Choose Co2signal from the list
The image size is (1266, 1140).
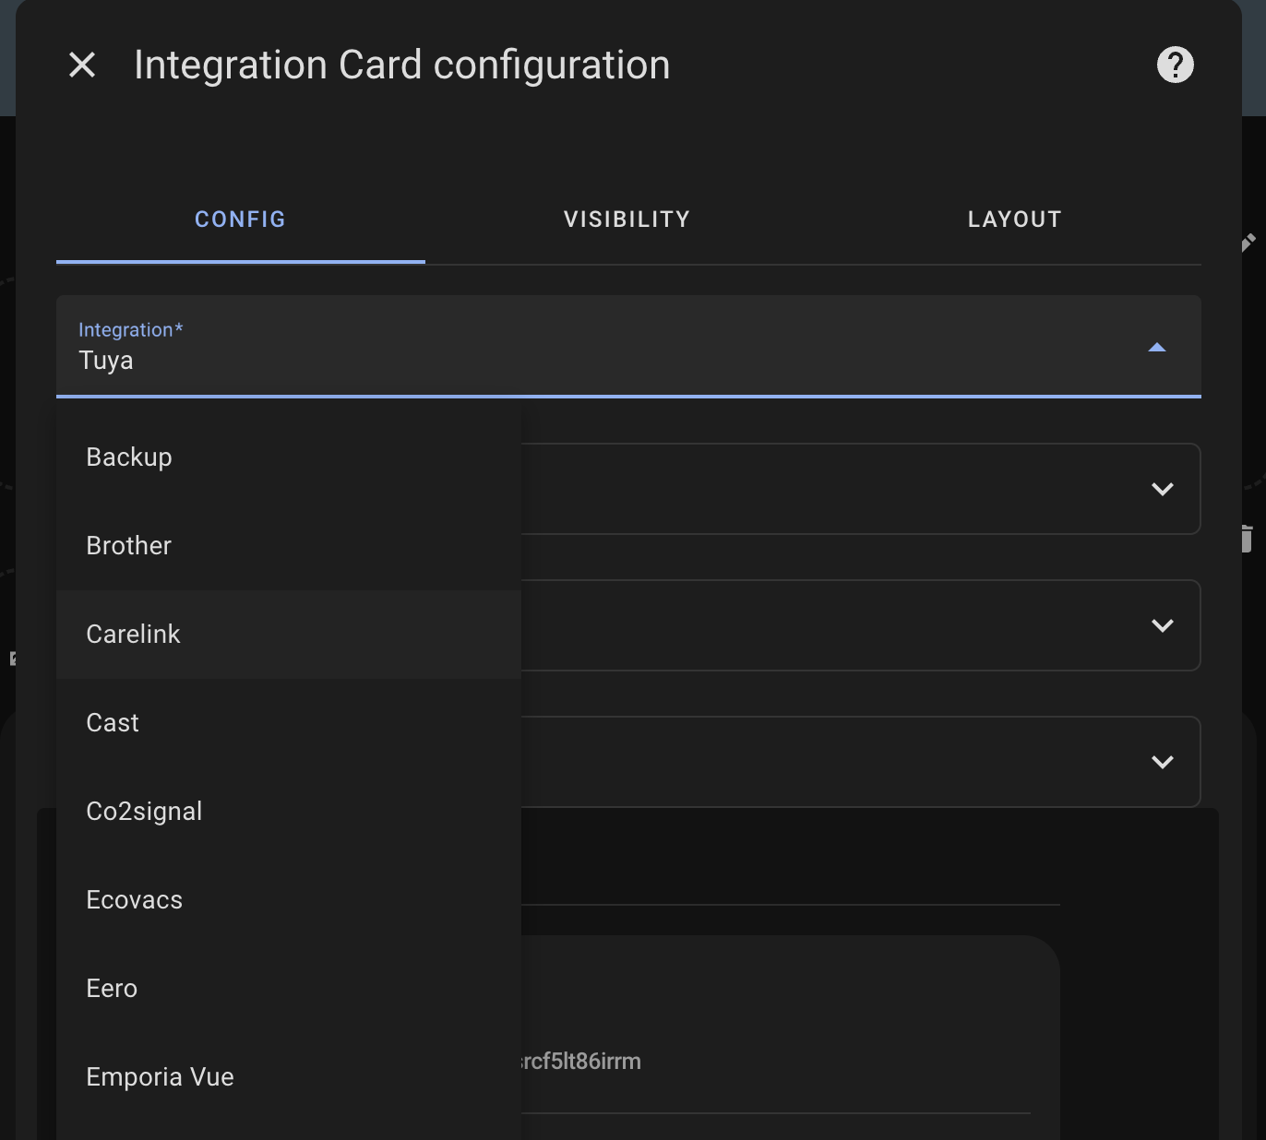coord(144,811)
